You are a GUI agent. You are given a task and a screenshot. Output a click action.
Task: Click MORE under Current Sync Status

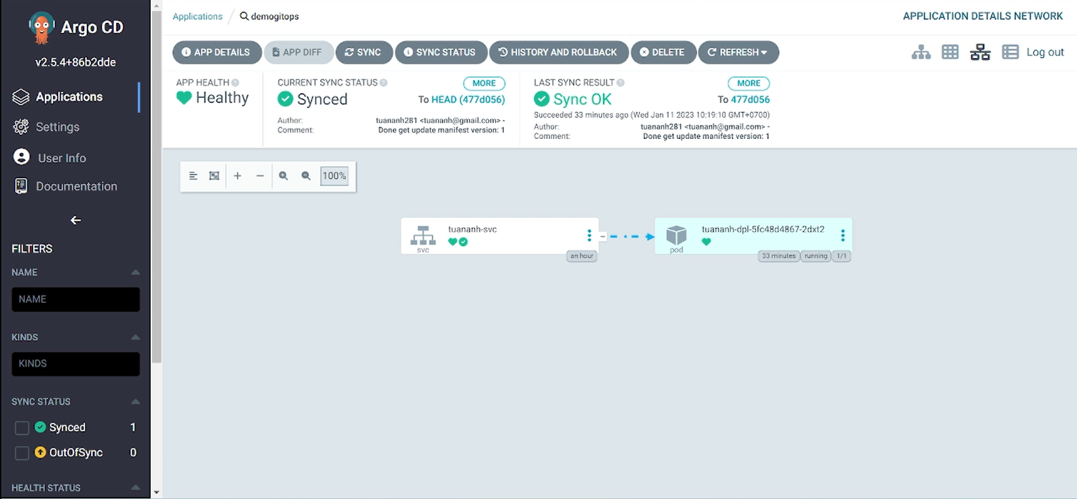pos(484,83)
